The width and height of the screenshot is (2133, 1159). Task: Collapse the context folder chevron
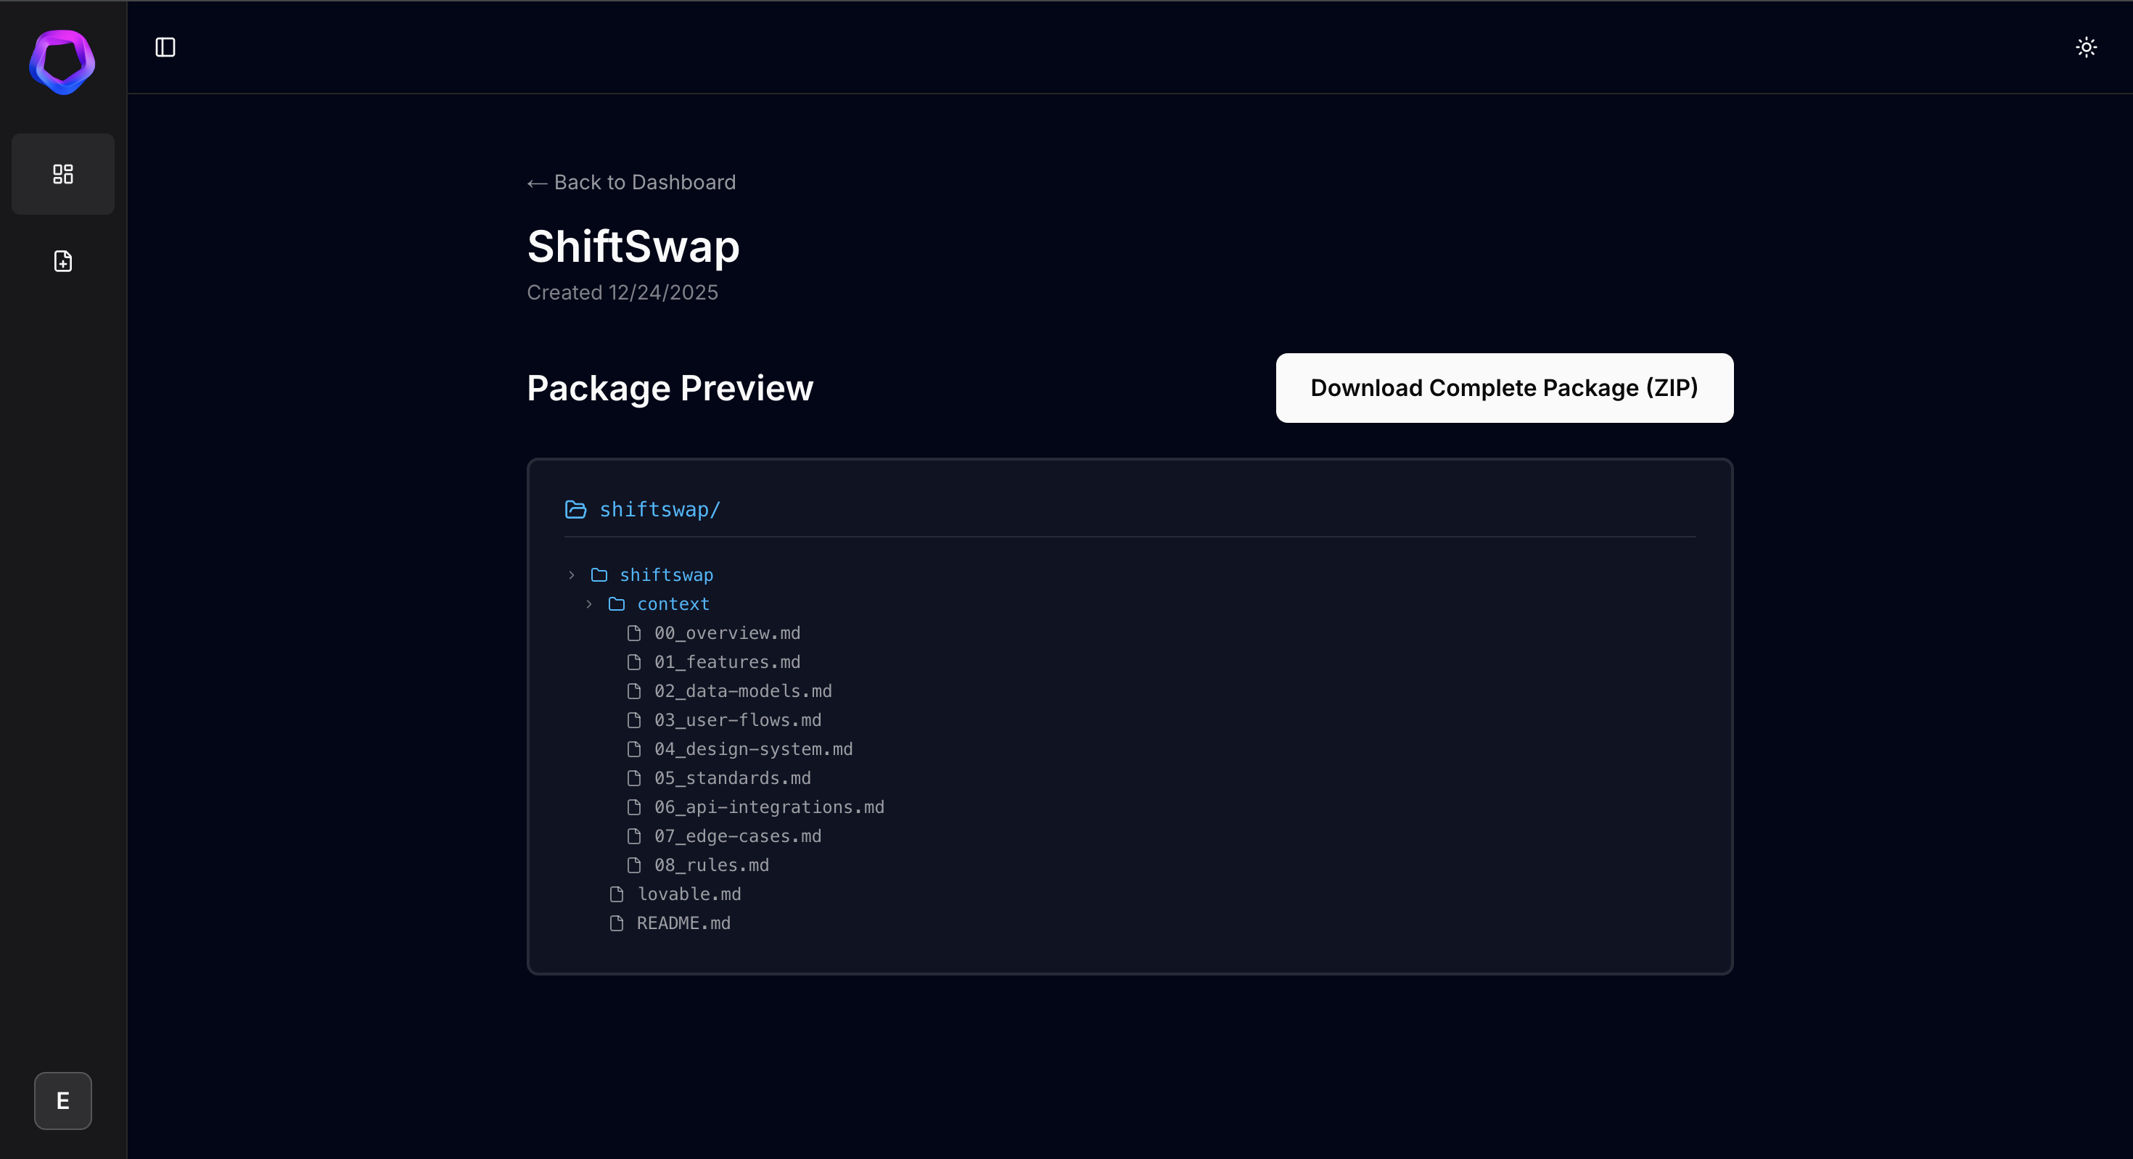[588, 603]
